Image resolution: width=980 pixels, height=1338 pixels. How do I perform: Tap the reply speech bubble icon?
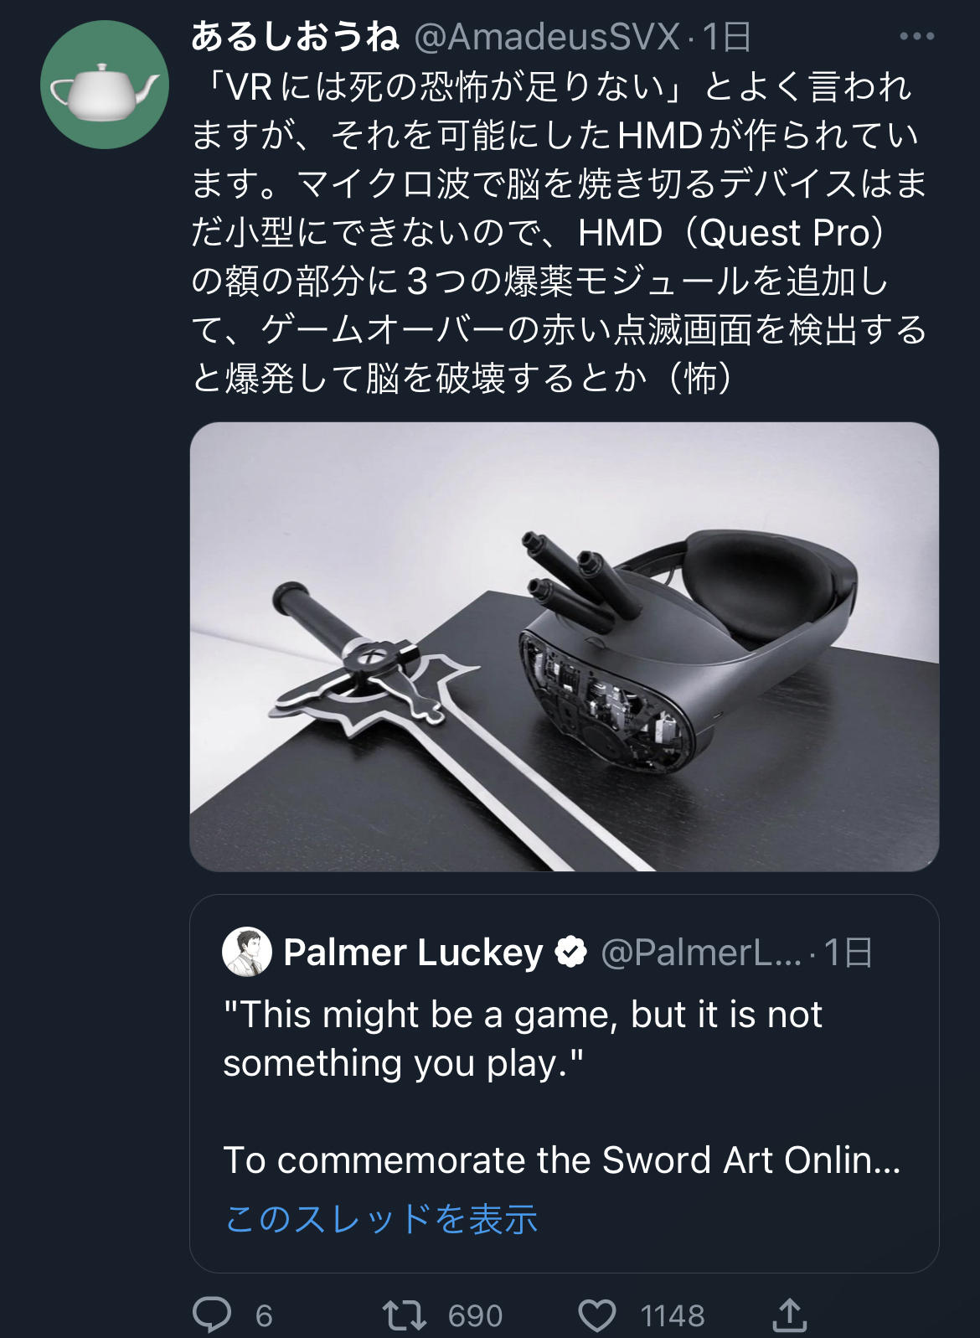212,1314
